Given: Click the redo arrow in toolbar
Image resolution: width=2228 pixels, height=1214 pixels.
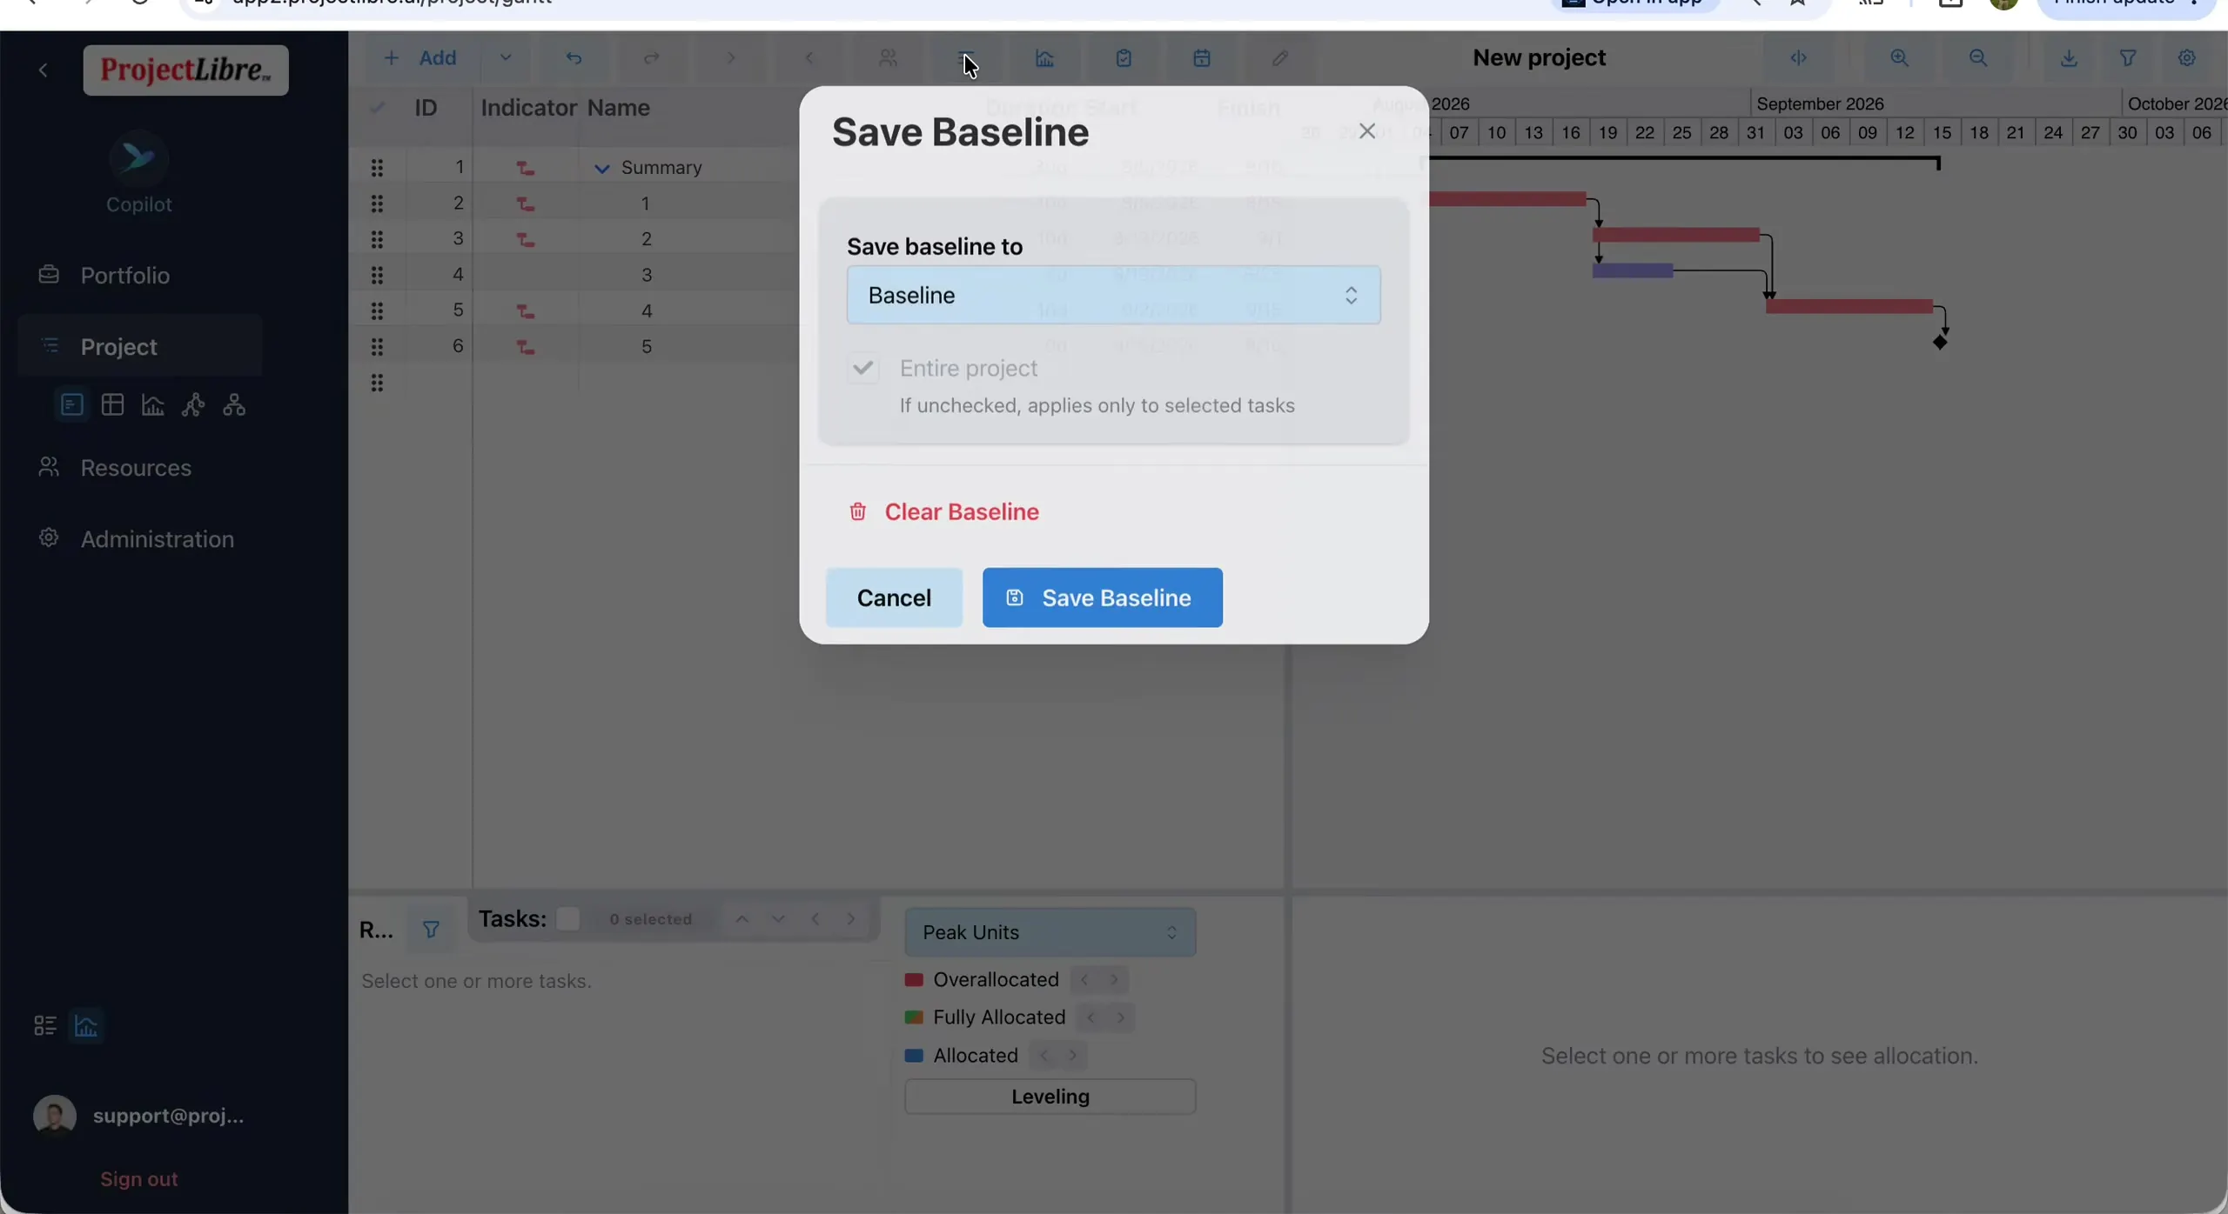Looking at the screenshot, I should coord(651,58).
